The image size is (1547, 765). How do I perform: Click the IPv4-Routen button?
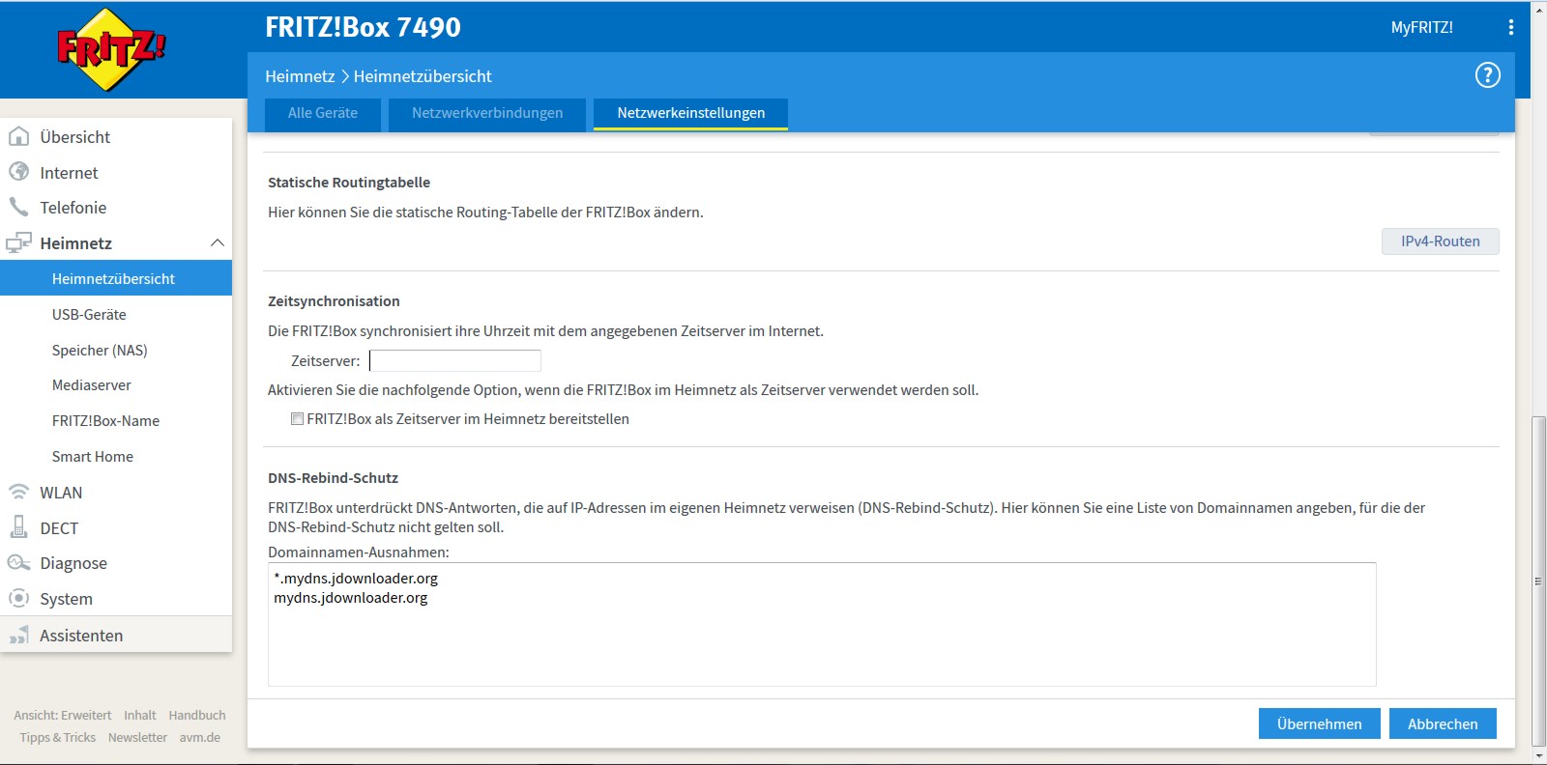point(1440,241)
